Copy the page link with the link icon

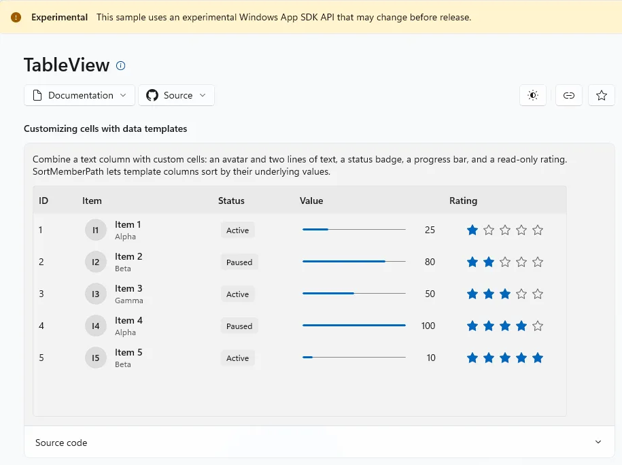coord(569,95)
